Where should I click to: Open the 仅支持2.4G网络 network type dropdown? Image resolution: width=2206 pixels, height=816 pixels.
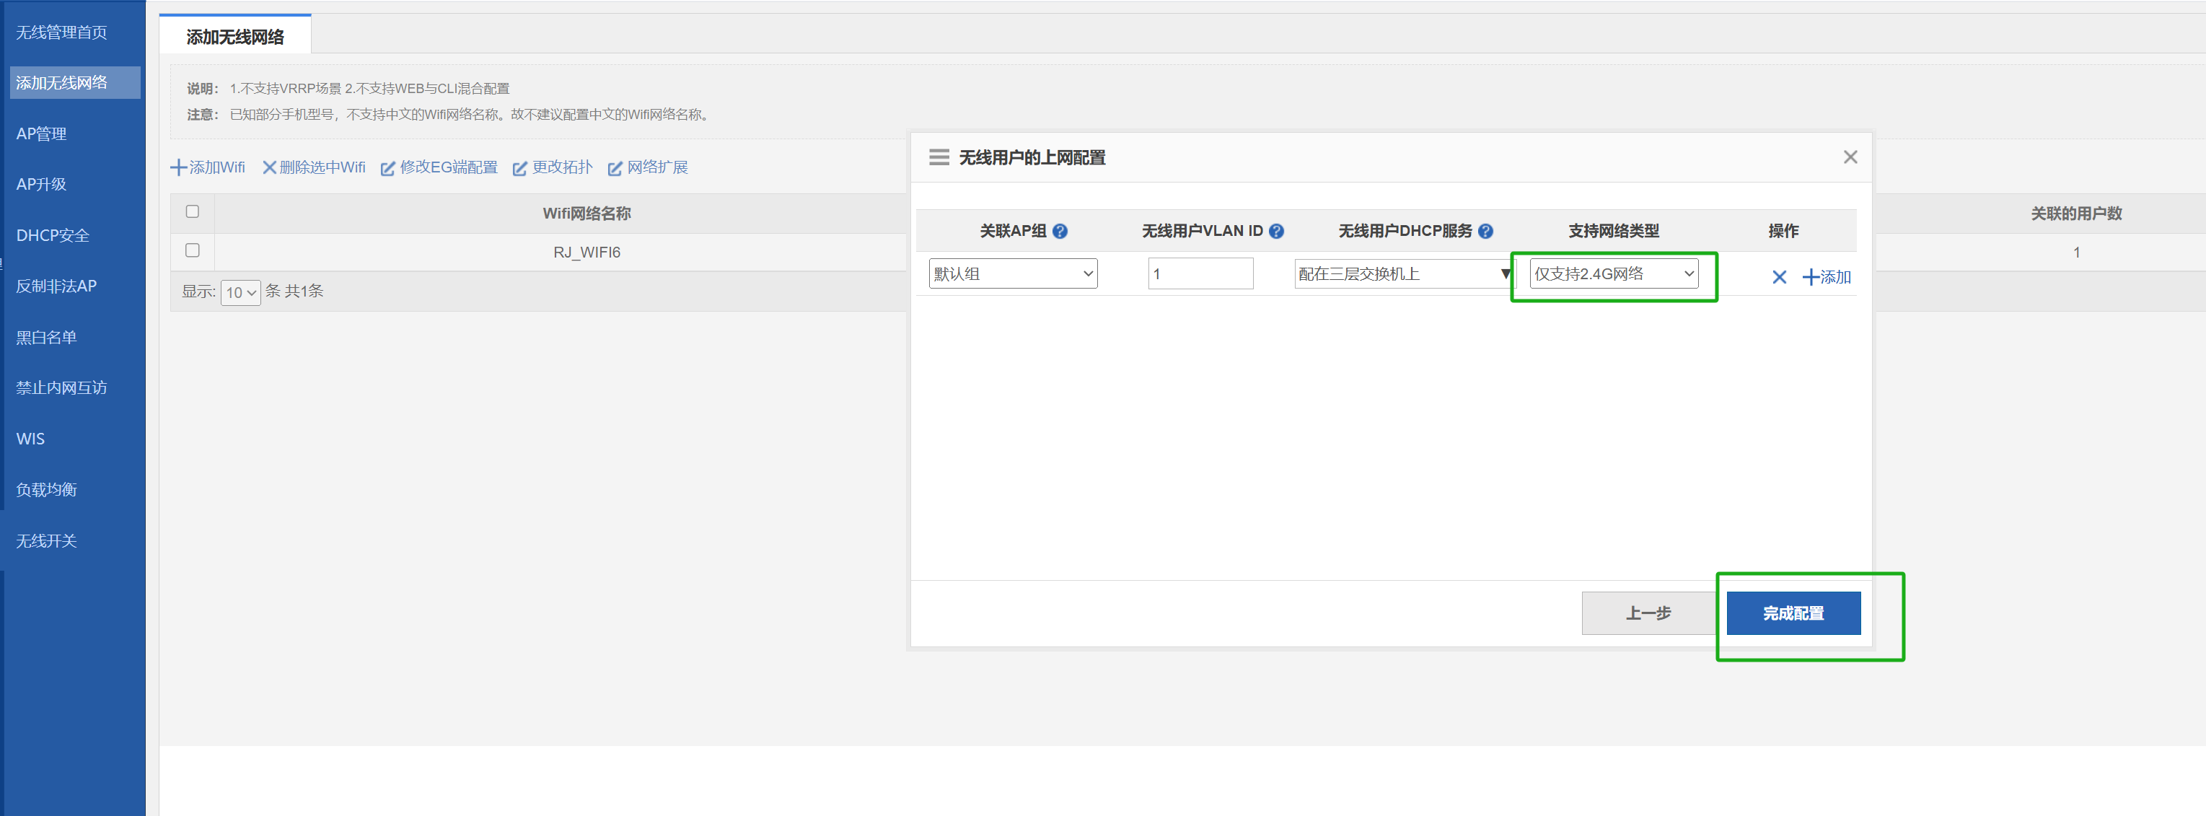(1612, 274)
